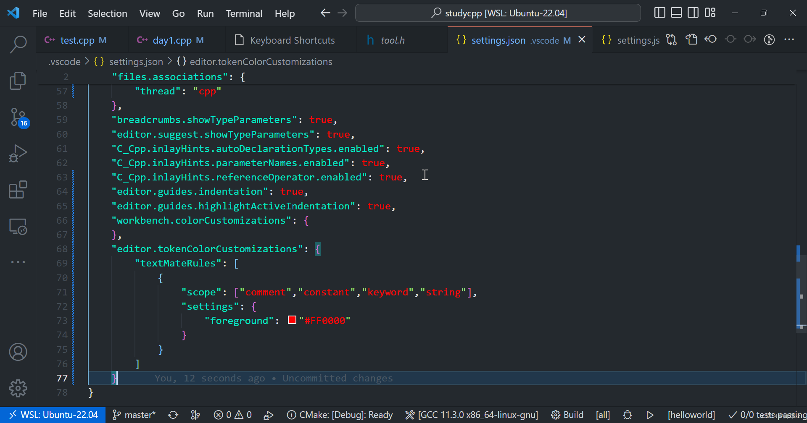Click the CMake debug bug icon

[x=628, y=415]
